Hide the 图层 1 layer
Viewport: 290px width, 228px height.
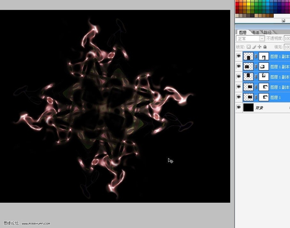(238, 96)
